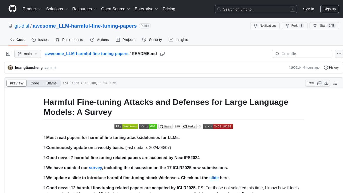The height and width of the screenshot is (193, 343).
Task: Copy the README.md file path
Action: pos(162,54)
